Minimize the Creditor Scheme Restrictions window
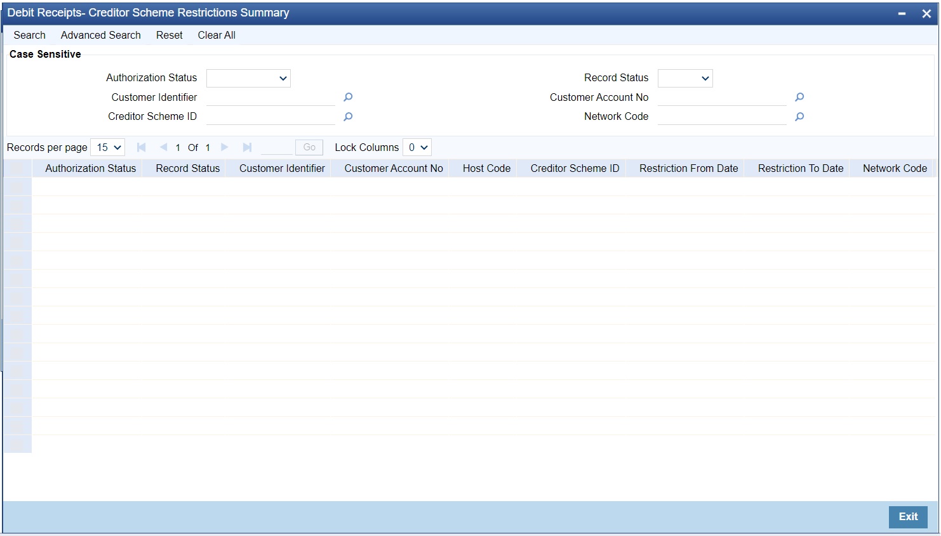Image resolution: width=941 pixels, height=536 pixels. tap(902, 13)
